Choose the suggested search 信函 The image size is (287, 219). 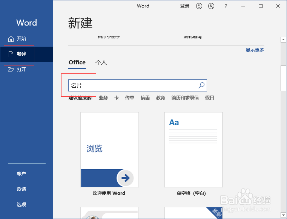point(145,98)
